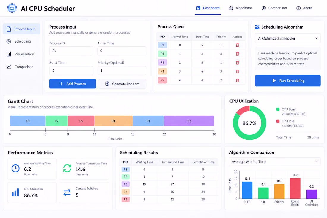
Task: Delete process P5 from the queue
Action: pyautogui.click(x=237, y=80)
